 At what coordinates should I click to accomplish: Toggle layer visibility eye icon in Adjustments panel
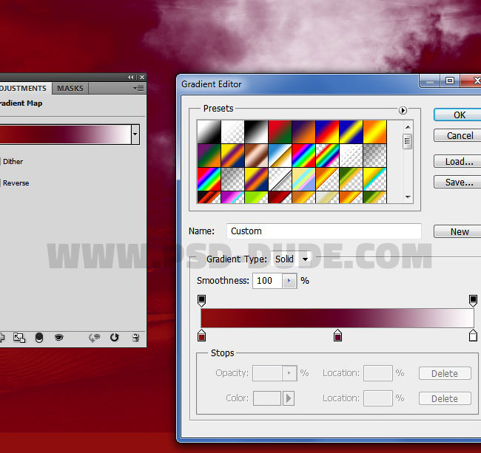pyautogui.click(x=58, y=338)
